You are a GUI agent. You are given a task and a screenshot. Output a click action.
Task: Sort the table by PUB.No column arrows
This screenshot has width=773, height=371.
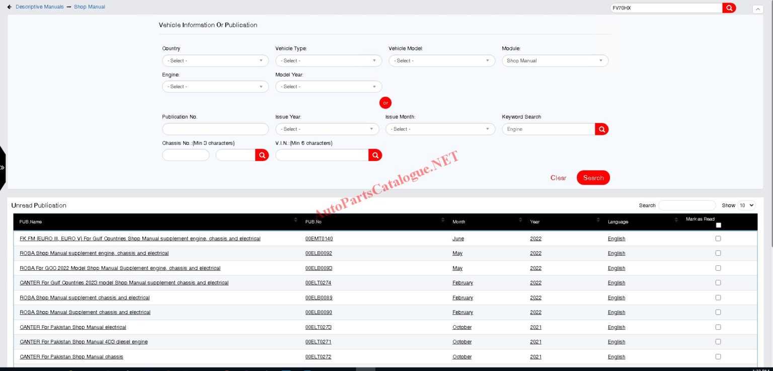click(x=443, y=219)
